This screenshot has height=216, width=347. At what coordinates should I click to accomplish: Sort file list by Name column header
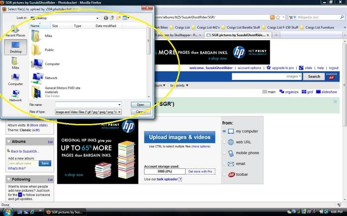coord(40,26)
